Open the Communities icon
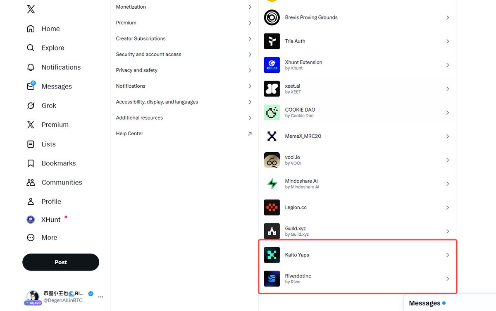 tap(31, 182)
